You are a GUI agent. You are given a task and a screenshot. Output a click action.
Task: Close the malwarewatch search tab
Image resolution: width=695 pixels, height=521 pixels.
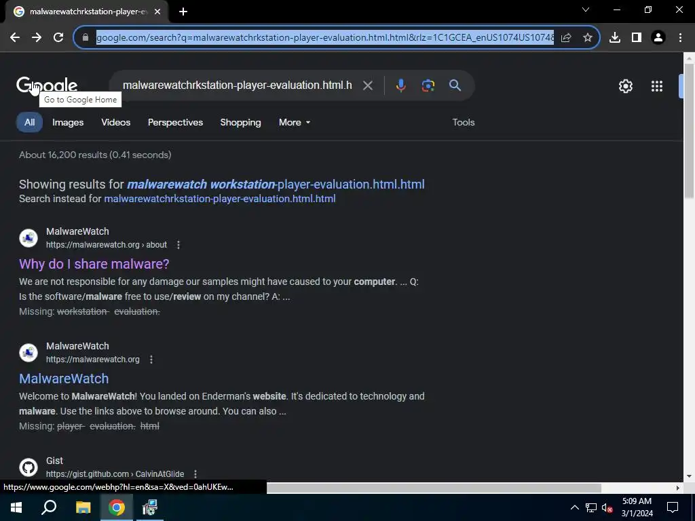tap(157, 12)
